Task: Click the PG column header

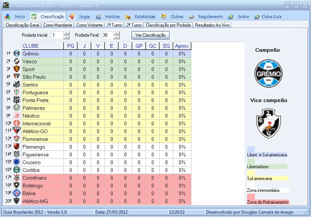Action: click(71, 46)
